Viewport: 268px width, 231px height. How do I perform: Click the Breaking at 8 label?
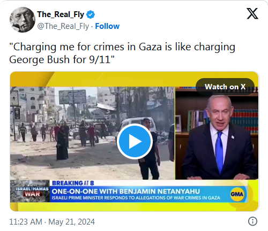[73, 183]
